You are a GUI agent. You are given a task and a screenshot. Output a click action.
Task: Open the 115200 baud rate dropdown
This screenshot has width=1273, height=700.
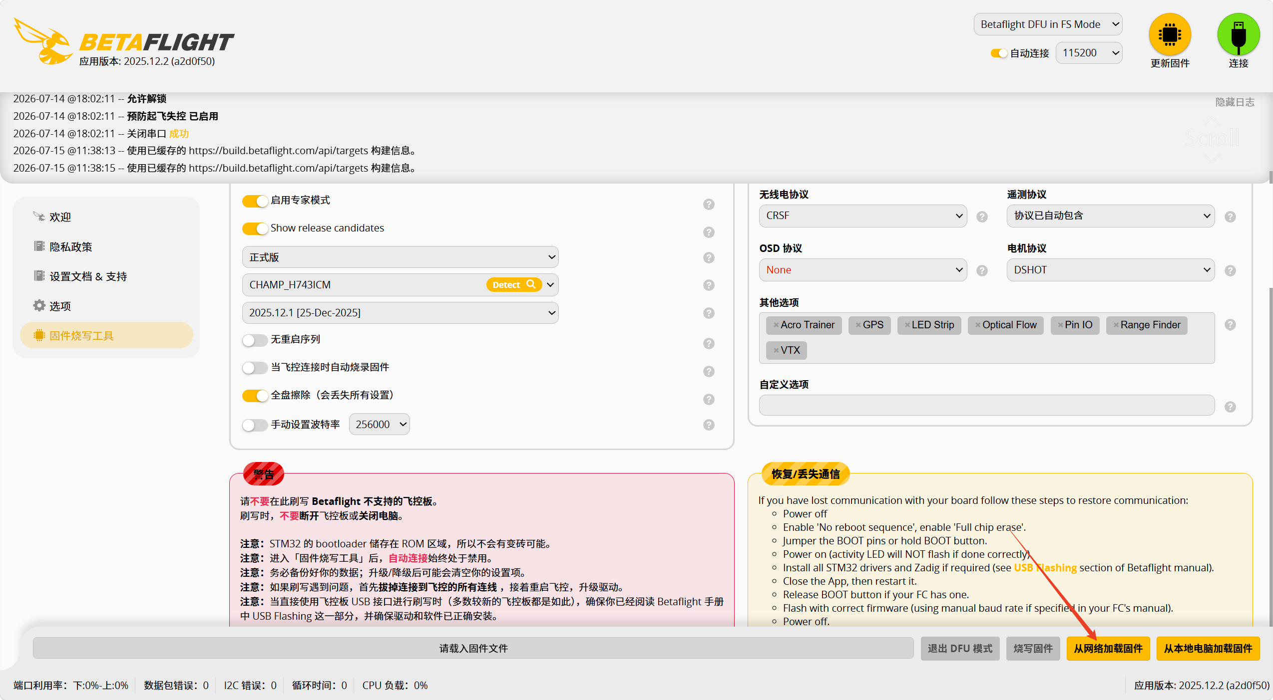(x=1089, y=53)
